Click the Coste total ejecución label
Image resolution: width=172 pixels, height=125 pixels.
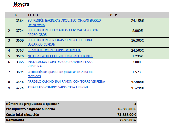click(x=22, y=114)
